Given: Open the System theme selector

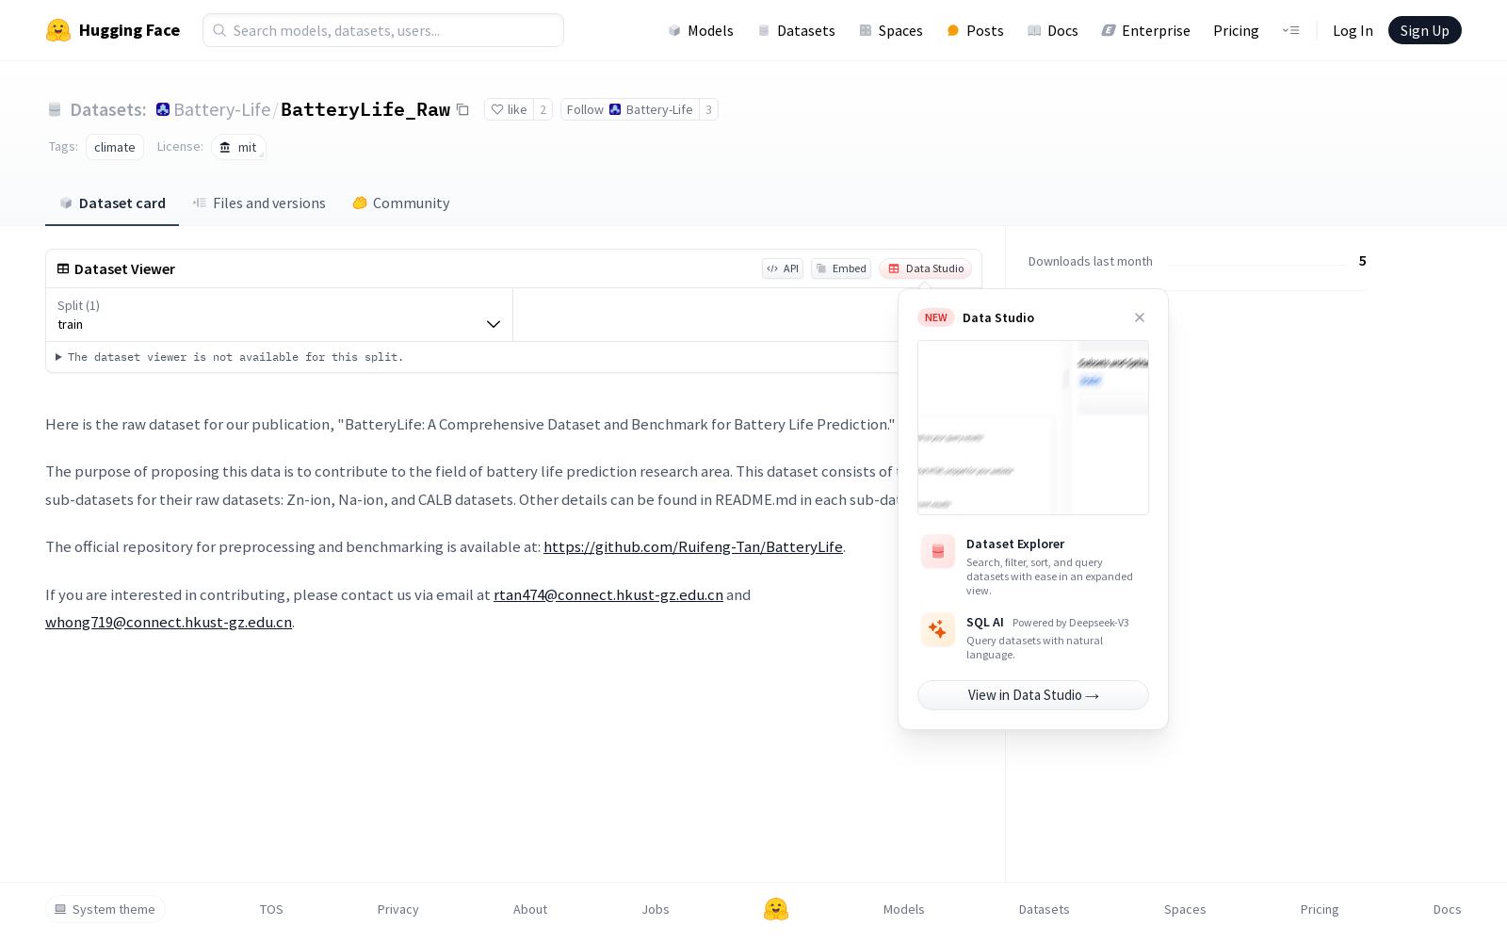Looking at the screenshot, I should point(105,909).
